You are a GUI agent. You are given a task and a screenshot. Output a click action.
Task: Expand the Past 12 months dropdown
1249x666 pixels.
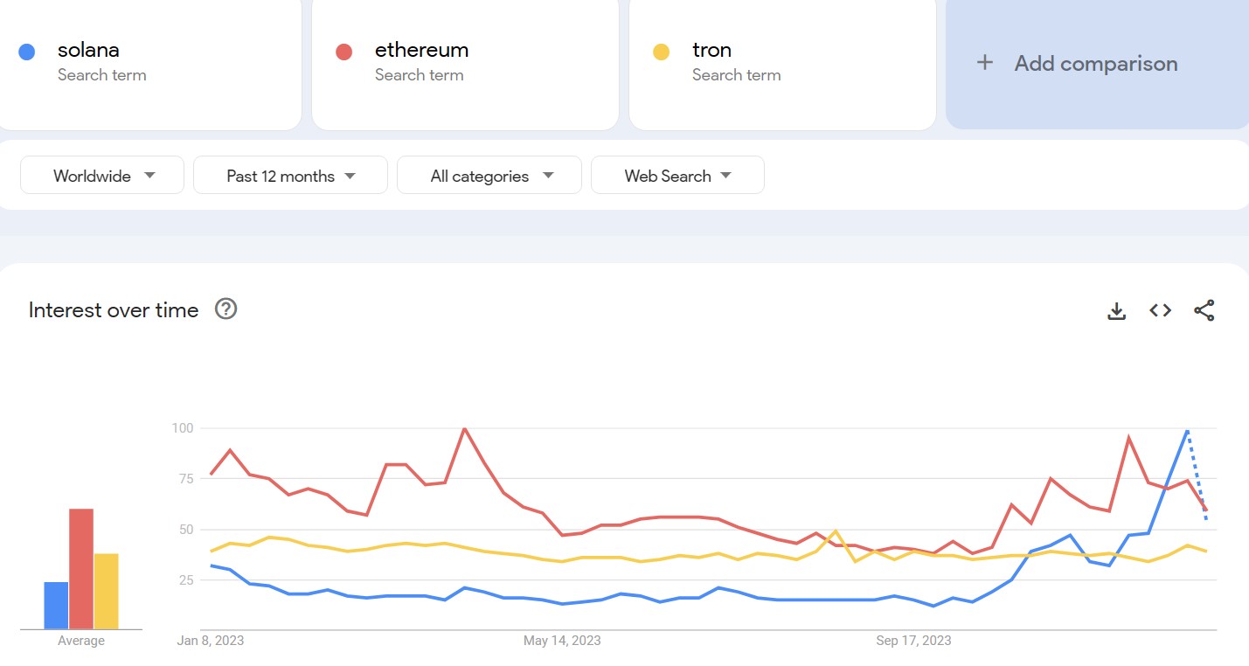point(290,175)
